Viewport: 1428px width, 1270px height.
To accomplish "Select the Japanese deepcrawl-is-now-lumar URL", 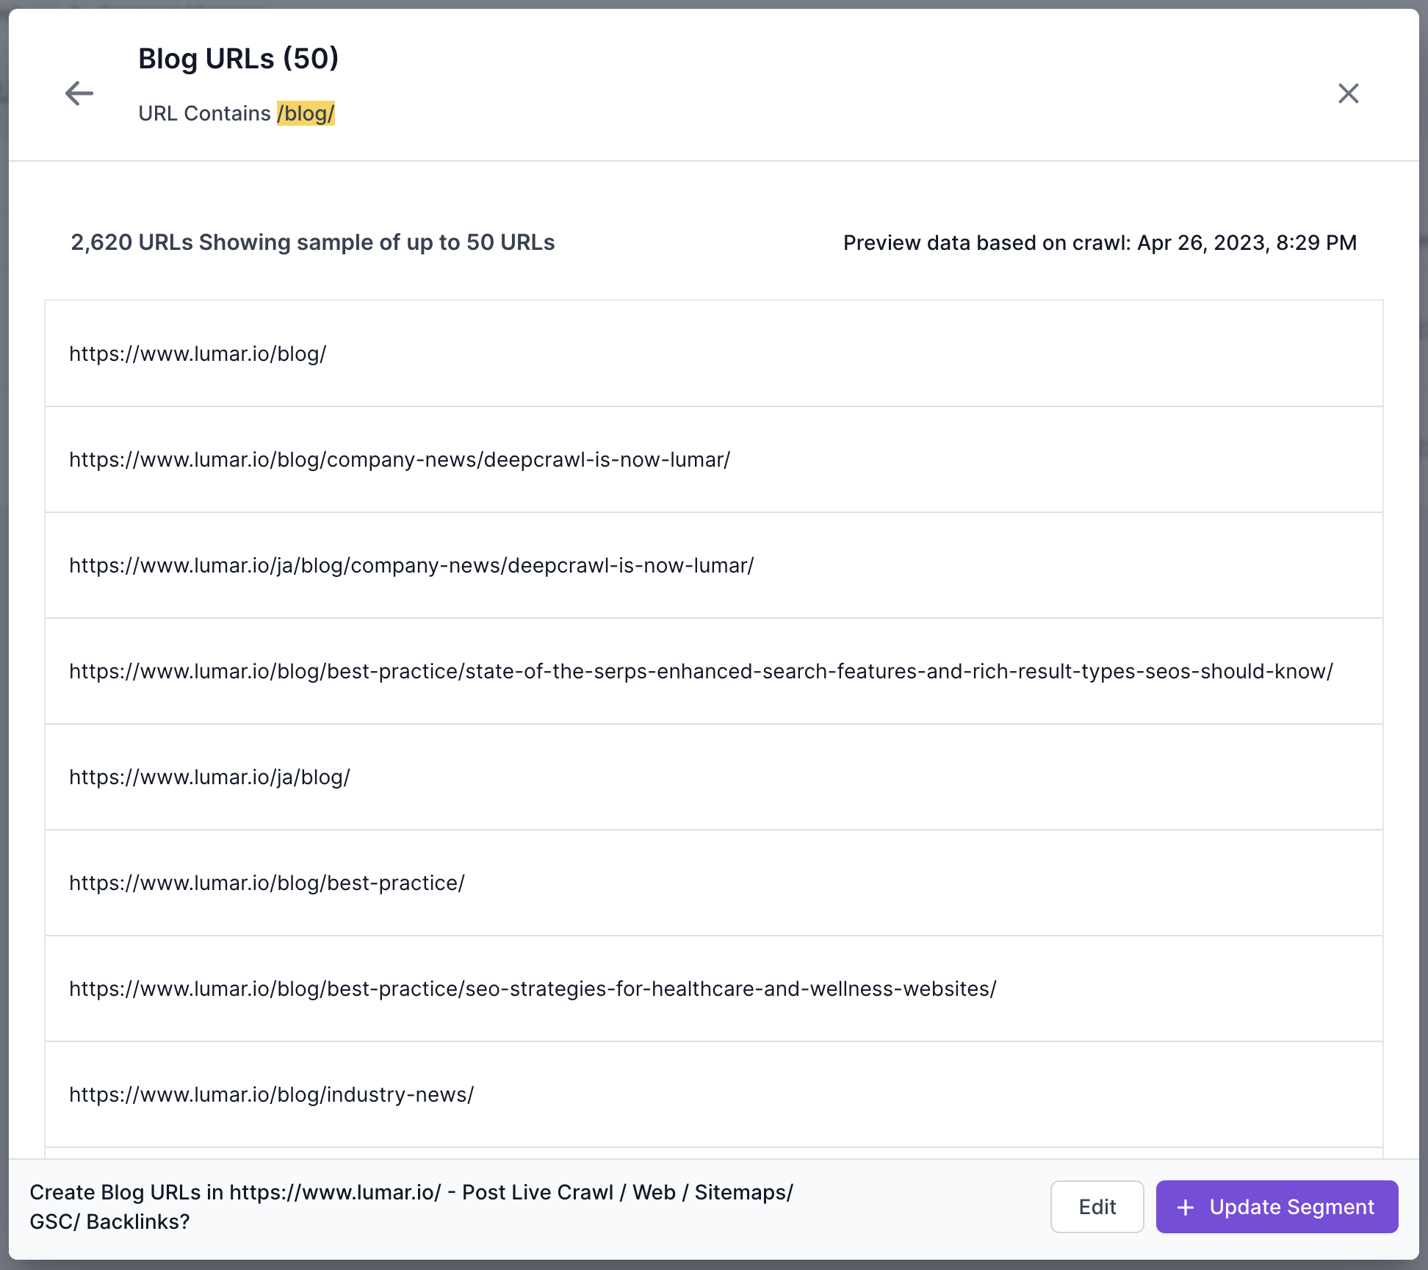I will (x=411, y=566).
